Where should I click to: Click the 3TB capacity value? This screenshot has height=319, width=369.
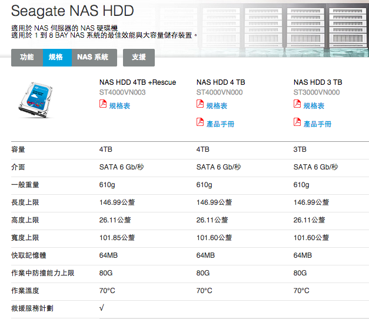coord(300,149)
